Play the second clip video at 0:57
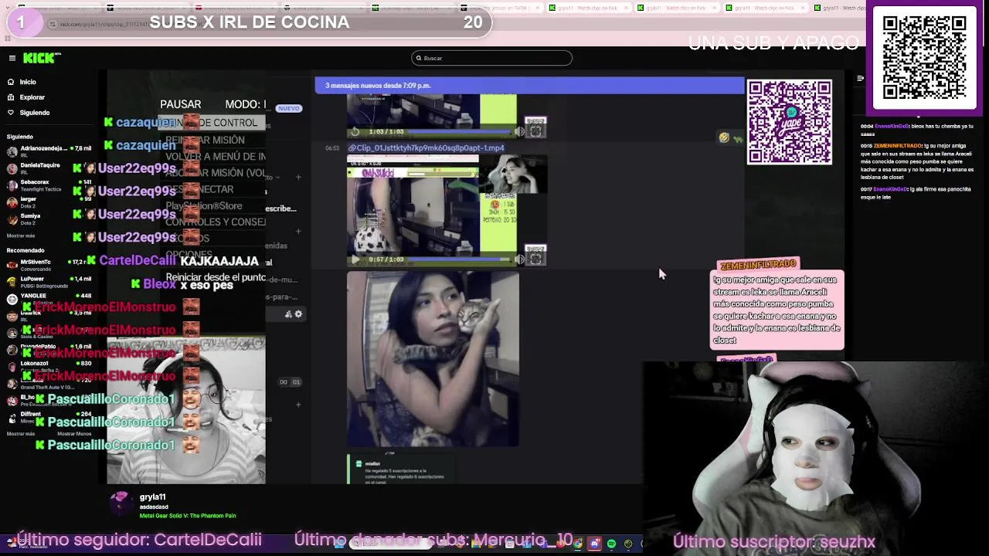Screen dimensions: 989x556 tap(355, 259)
